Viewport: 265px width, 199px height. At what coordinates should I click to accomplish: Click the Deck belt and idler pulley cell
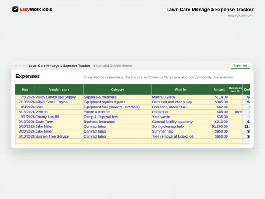(181, 102)
